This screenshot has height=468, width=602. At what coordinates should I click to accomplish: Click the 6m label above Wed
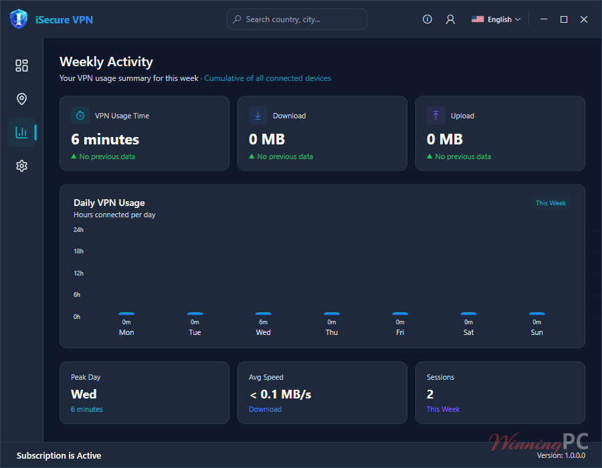coord(264,322)
